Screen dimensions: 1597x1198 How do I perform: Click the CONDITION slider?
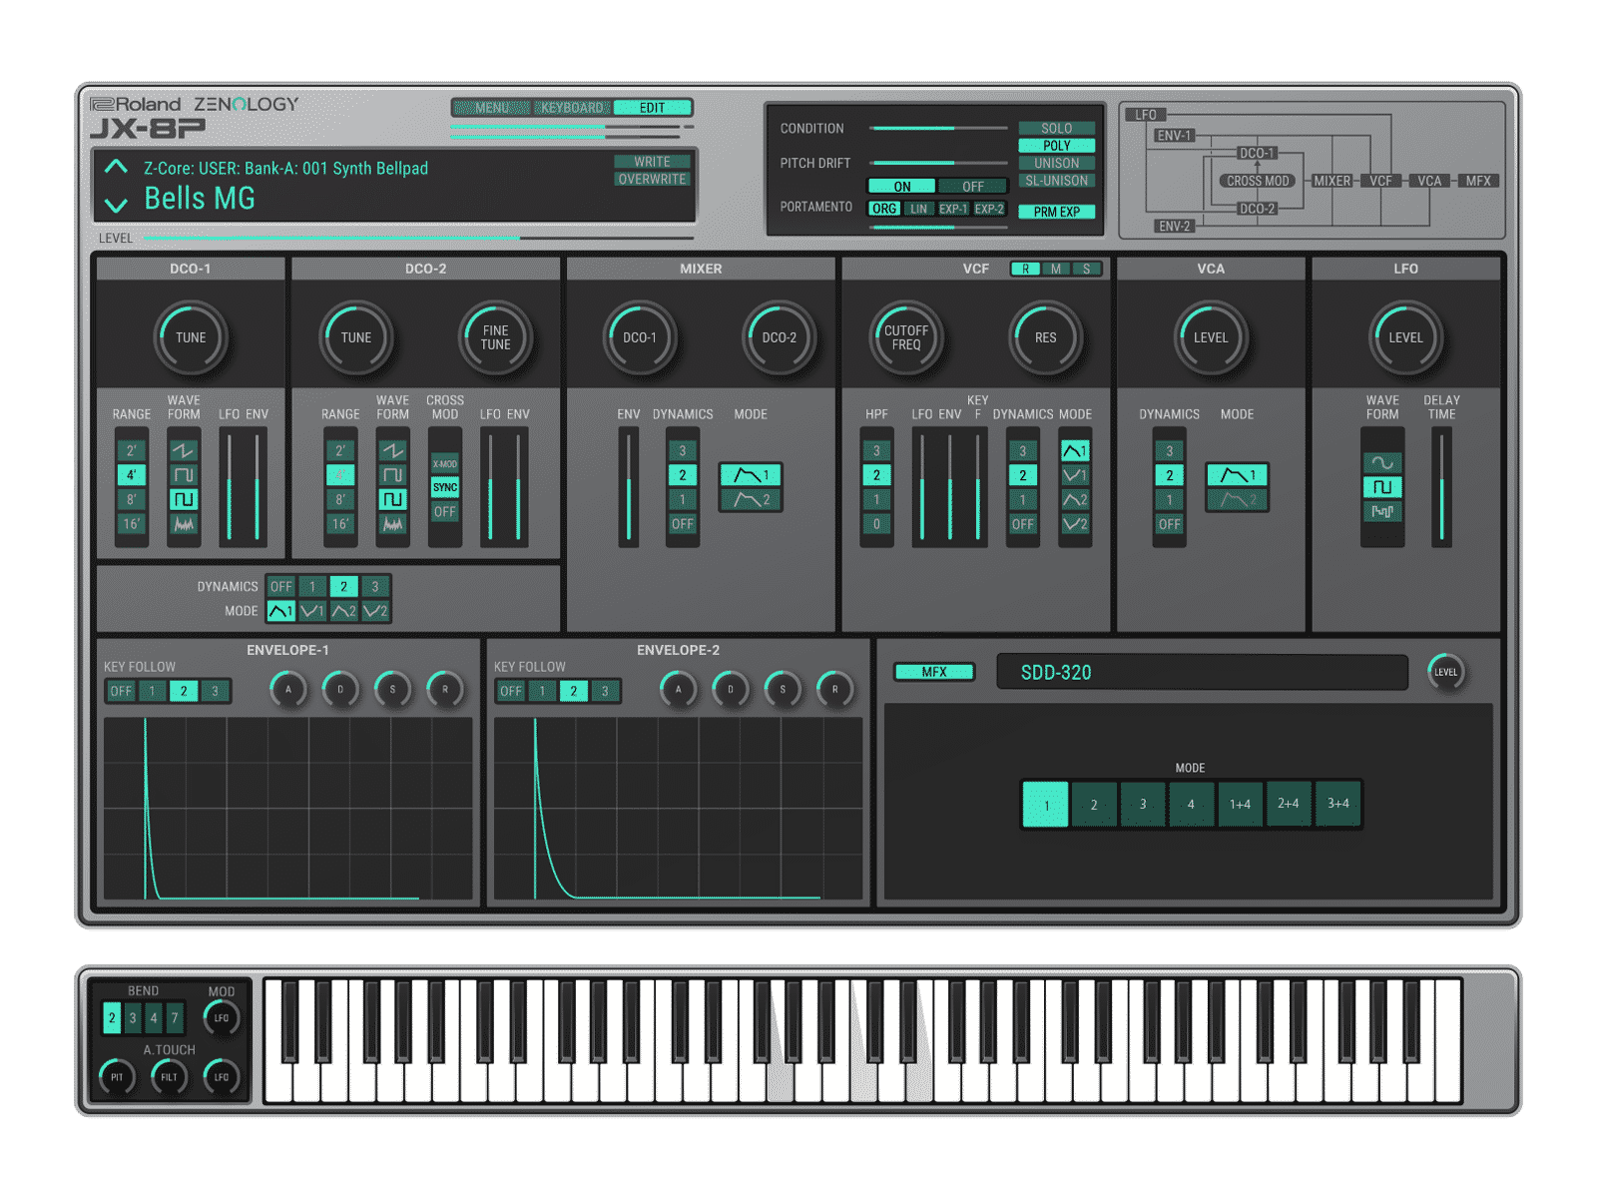(x=937, y=129)
